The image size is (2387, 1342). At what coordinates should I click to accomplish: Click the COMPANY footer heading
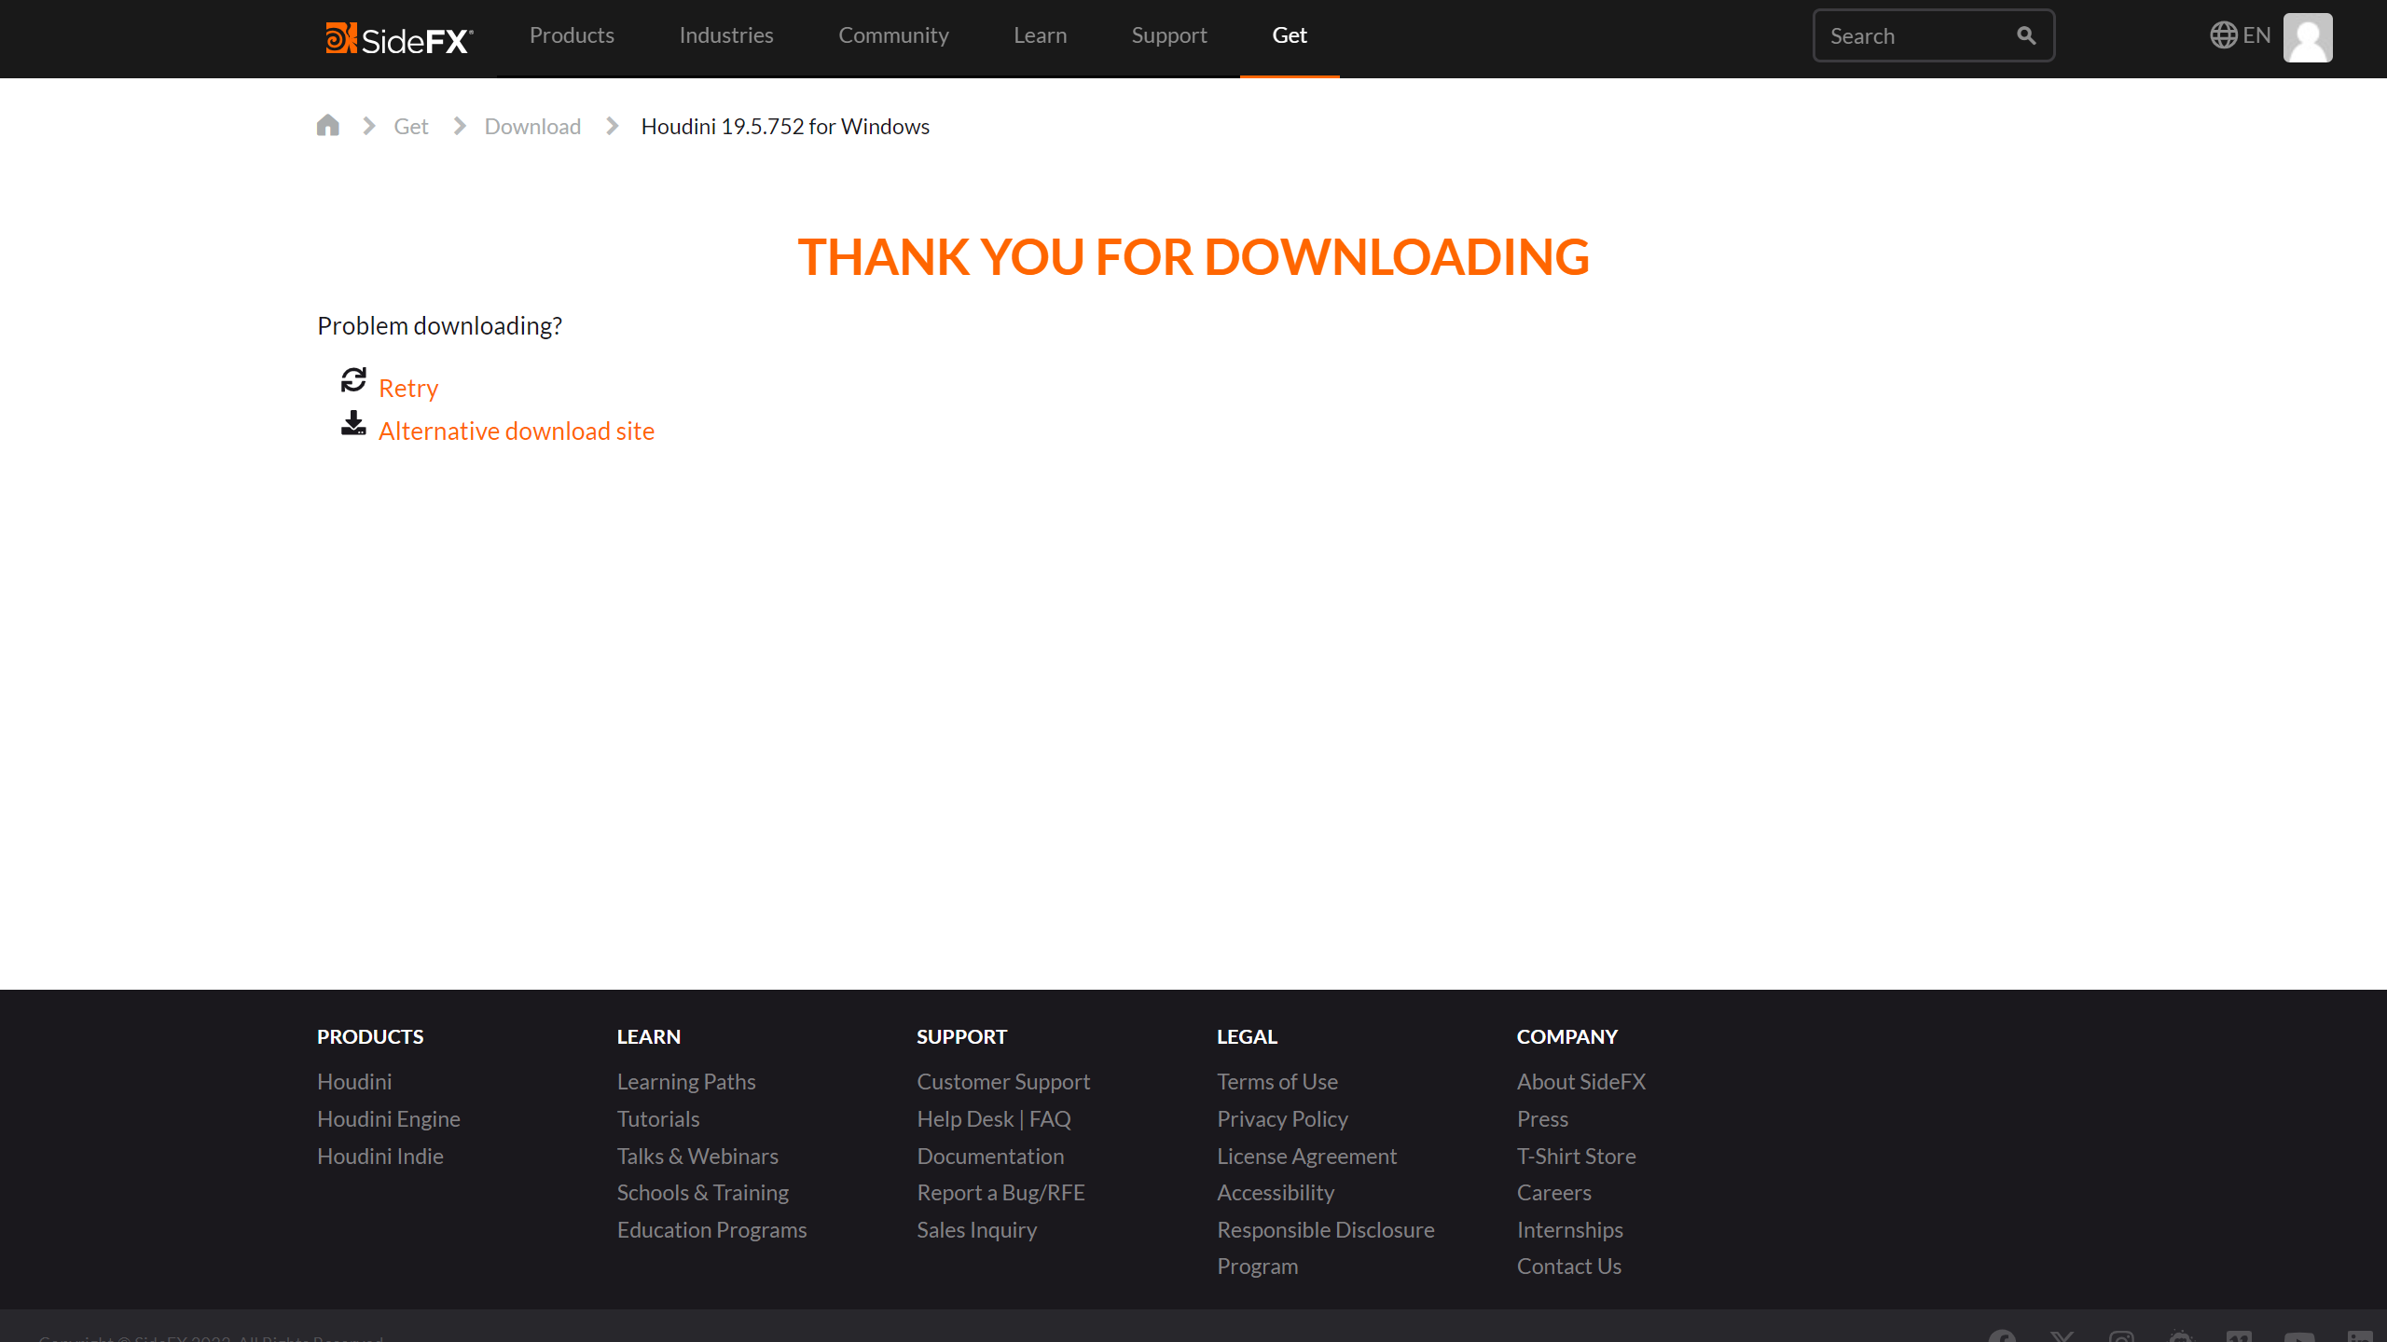pyautogui.click(x=1567, y=1036)
